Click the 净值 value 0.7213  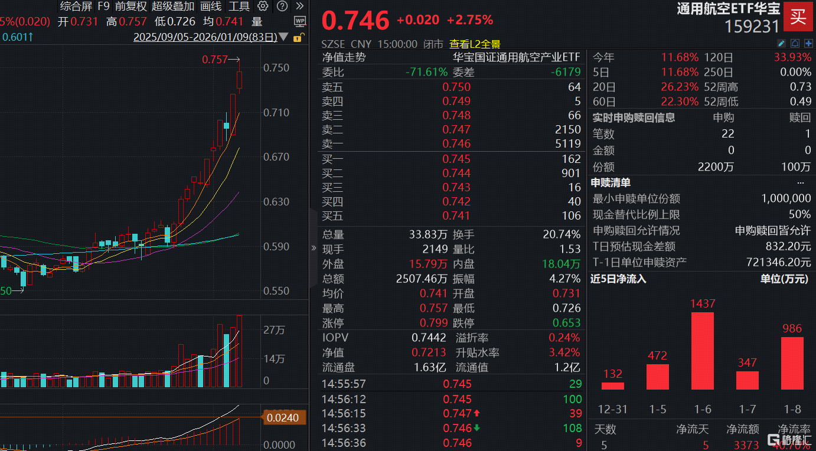tap(429, 352)
